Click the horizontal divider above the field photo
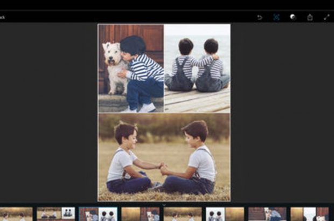 164,113
